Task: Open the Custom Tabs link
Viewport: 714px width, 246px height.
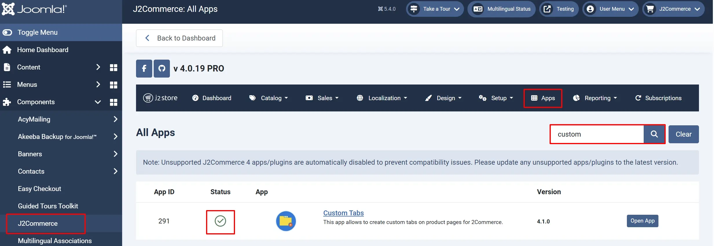Action: coord(344,213)
